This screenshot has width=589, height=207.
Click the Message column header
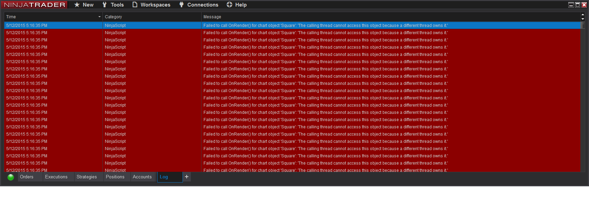pyautogui.click(x=391, y=17)
